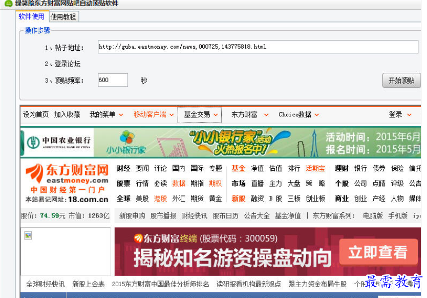Open the 行情 navigation link
427x298 pixels.
pyautogui.click(x=142, y=184)
